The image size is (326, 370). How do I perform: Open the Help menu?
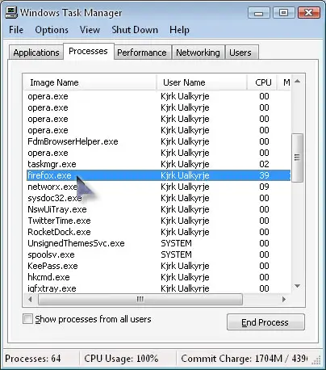click(x=179, y=30)
